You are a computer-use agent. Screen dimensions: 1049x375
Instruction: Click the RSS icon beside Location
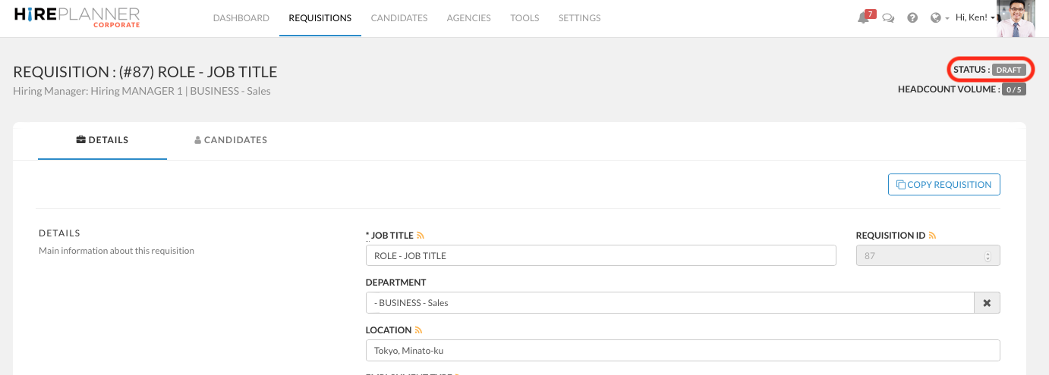coord(418,330)
